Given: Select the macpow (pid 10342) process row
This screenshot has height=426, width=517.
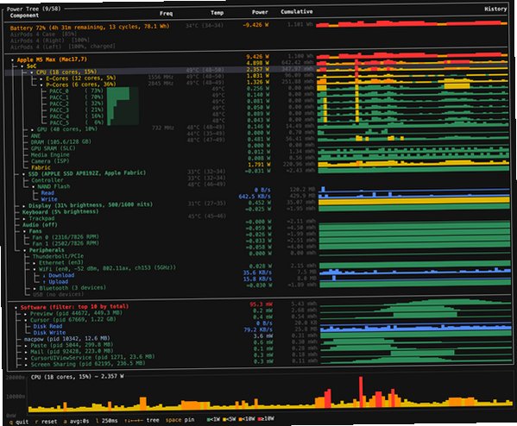Looking at the screenshot, I should click(67, 339).
